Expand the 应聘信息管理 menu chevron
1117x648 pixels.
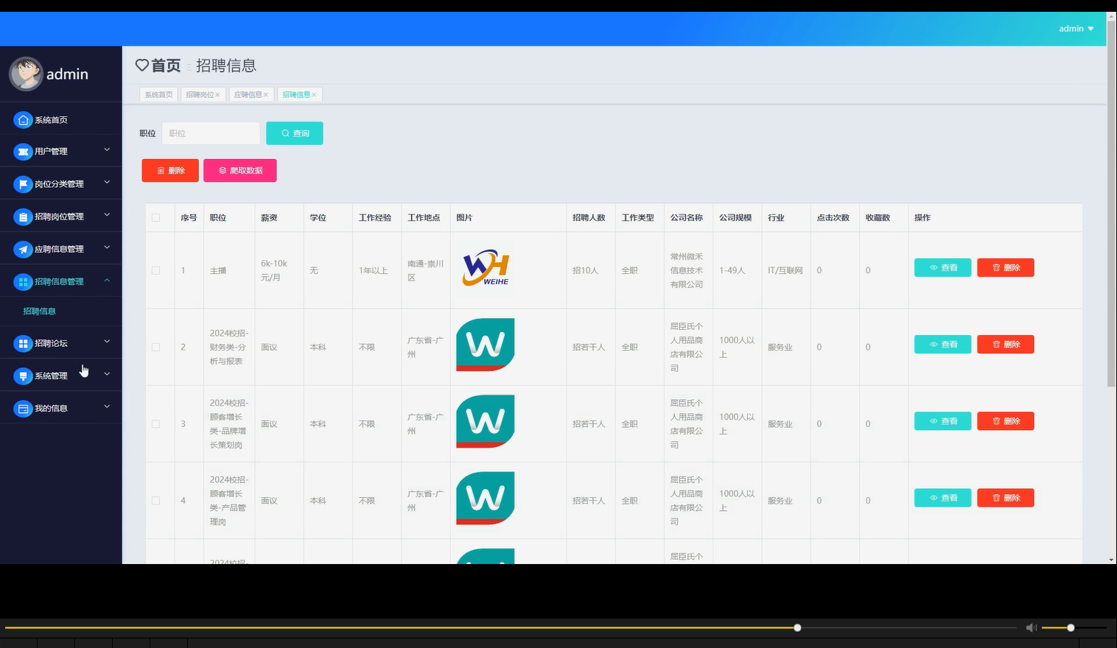click(x=107, y=247)
